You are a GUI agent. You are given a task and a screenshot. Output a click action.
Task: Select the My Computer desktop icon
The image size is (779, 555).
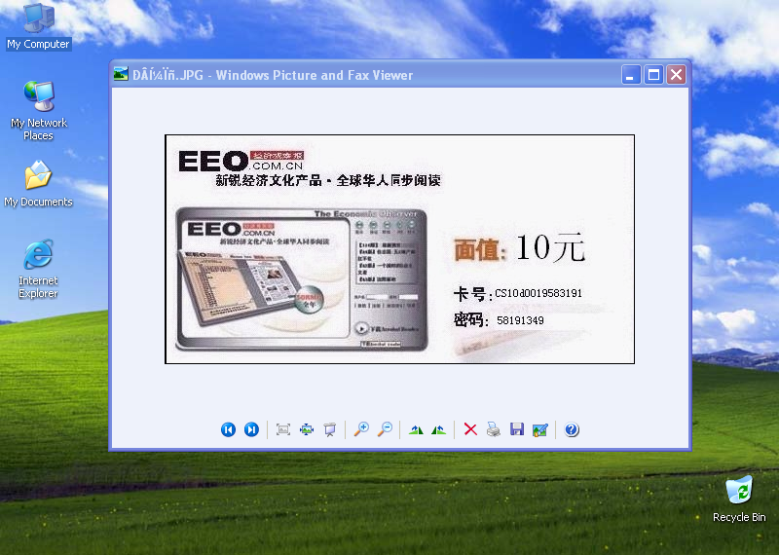click(x=38, y=26)
